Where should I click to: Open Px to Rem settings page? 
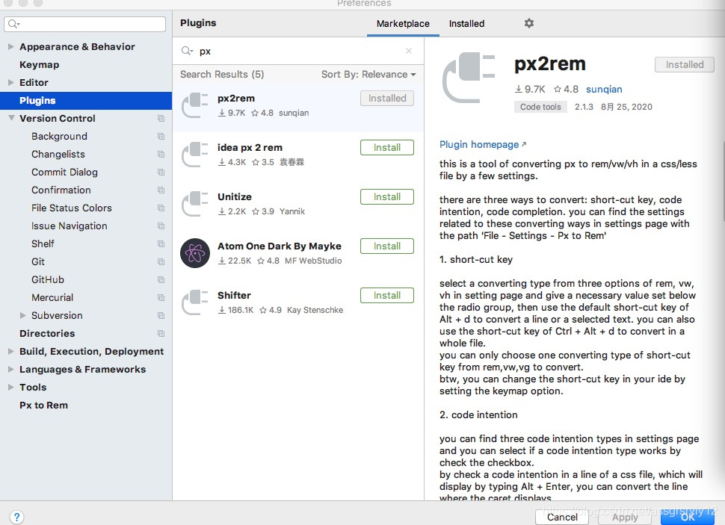43,406
